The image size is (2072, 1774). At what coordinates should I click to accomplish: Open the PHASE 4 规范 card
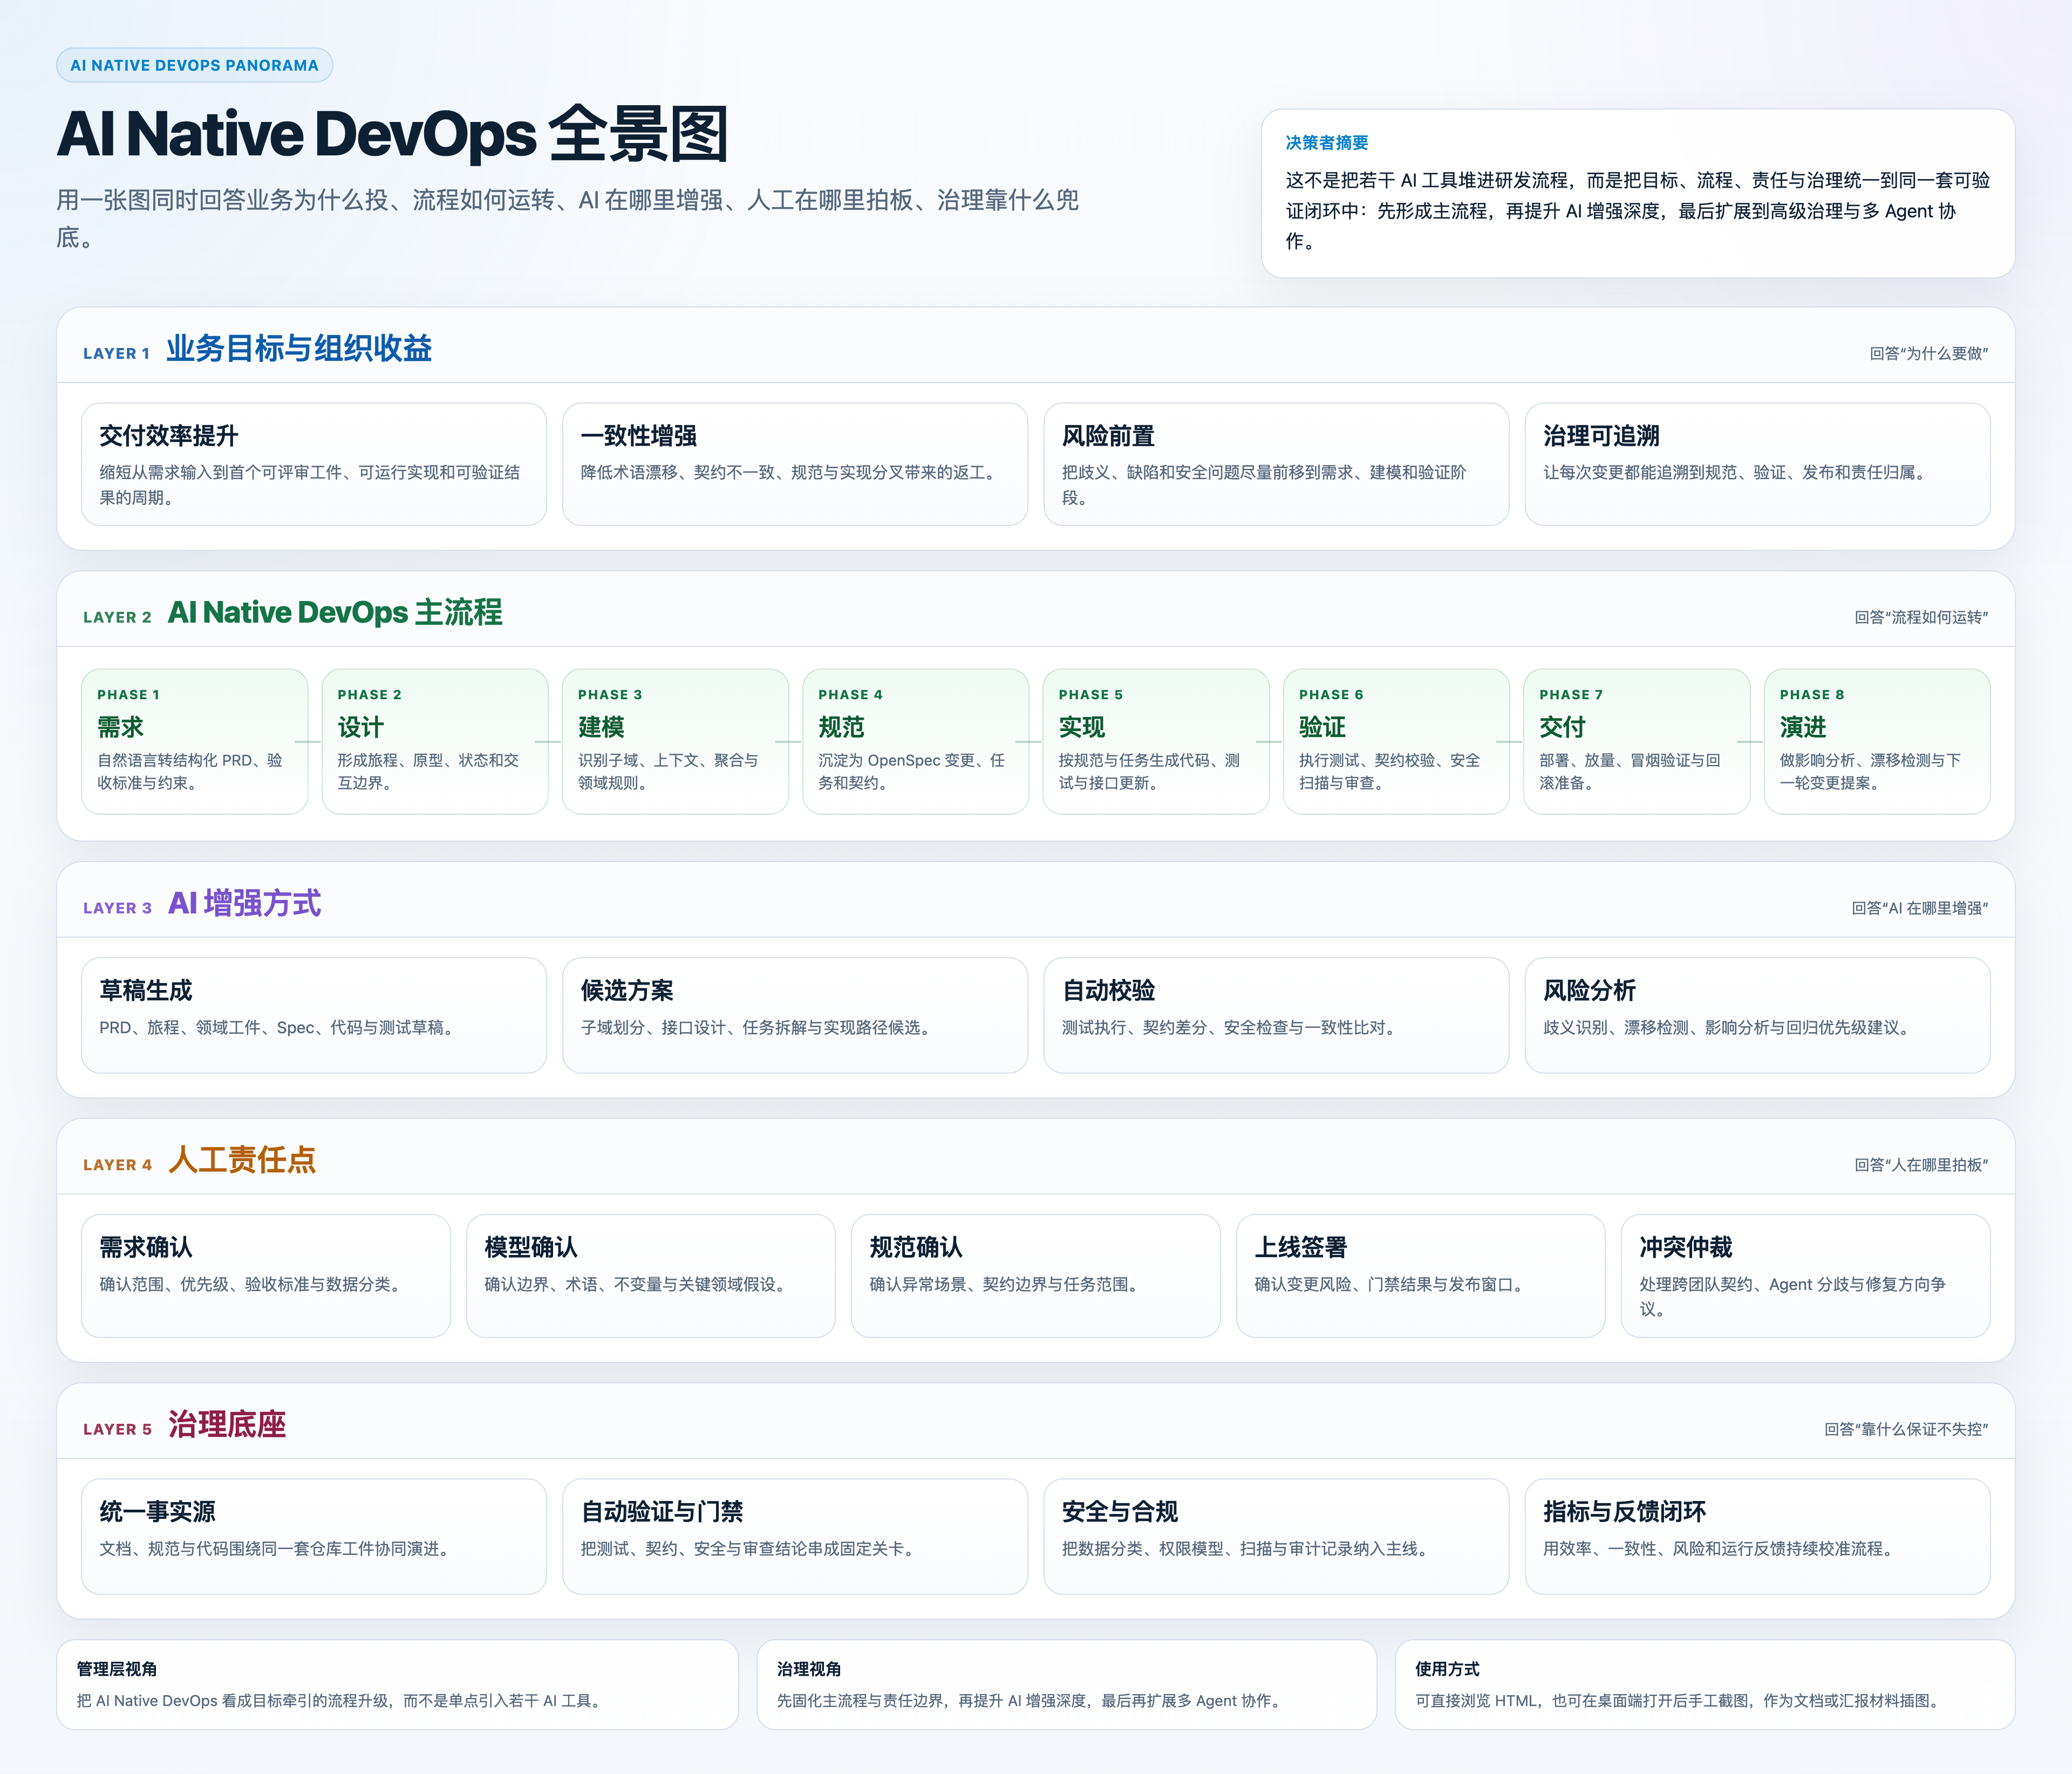click(x=916, y=741)
